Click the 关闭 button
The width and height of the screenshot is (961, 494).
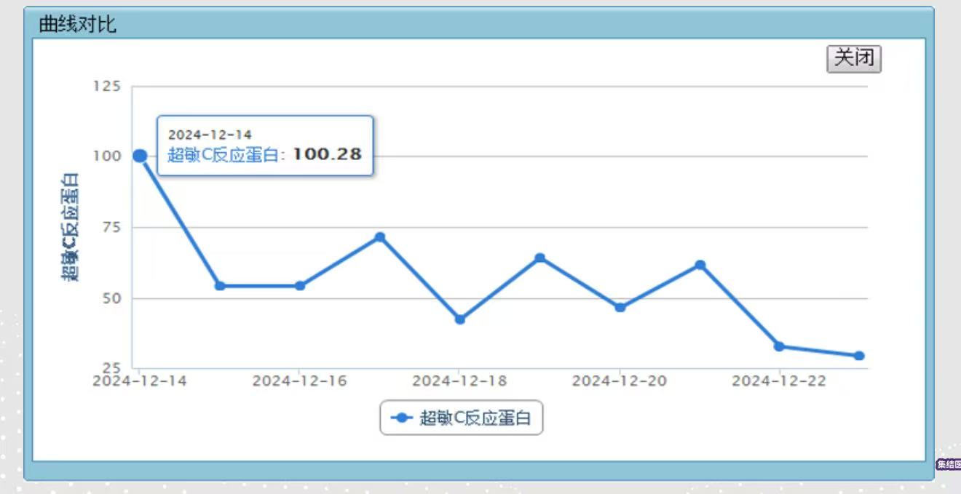pyautogui.click(x=853, y=59)
